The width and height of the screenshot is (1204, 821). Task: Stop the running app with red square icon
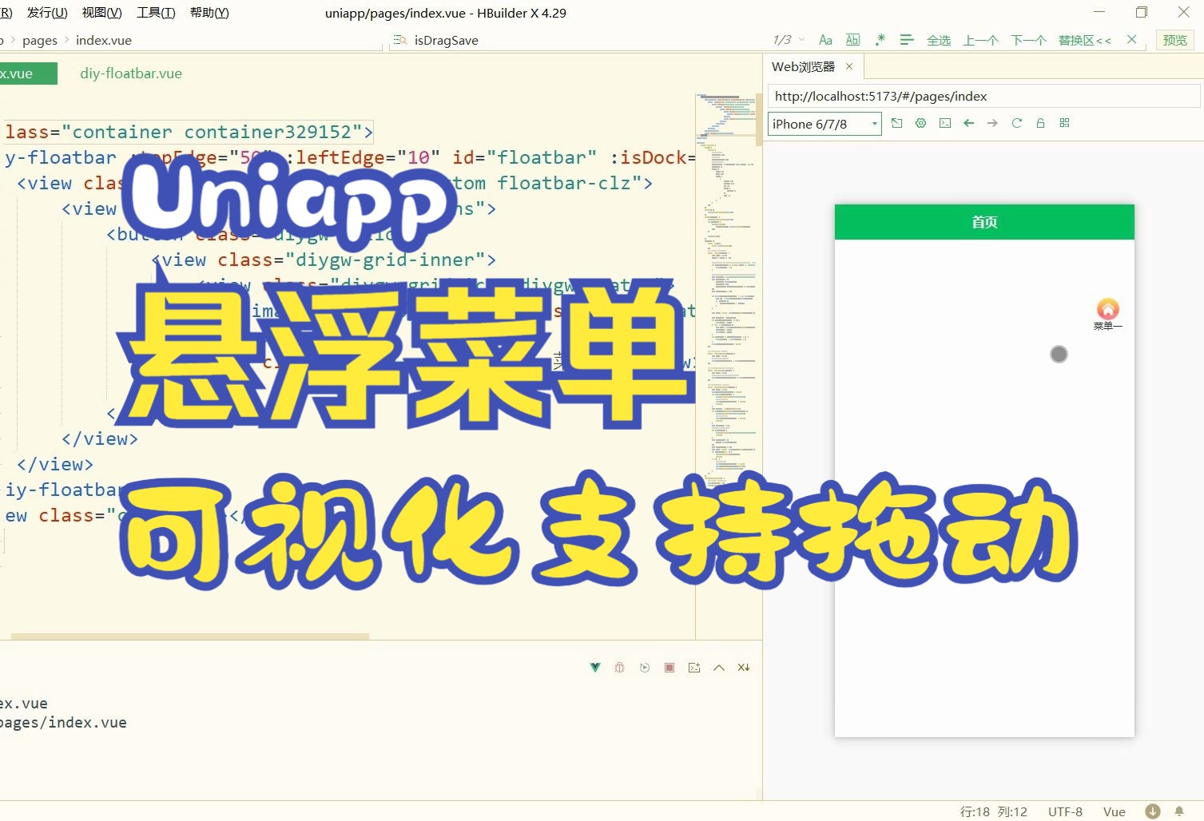pyautogui.click(x=670, y=667)
